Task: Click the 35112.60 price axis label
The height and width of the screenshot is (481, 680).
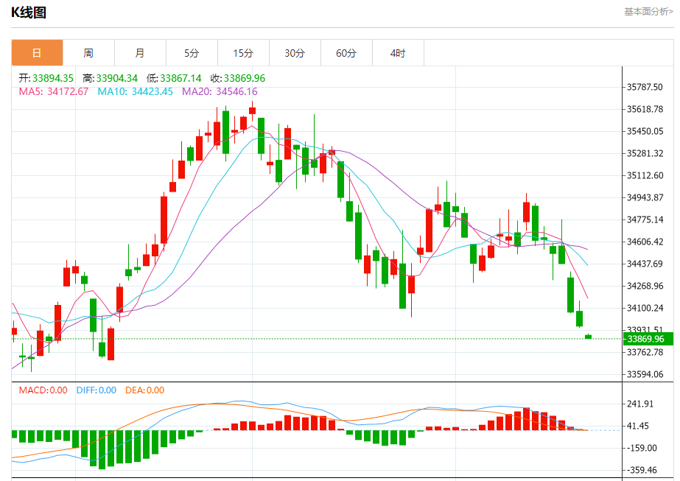Action: (x=645, y=175)
